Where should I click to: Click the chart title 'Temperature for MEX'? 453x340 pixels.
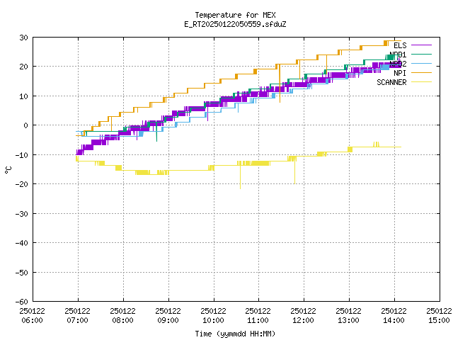tap(235, 15)
